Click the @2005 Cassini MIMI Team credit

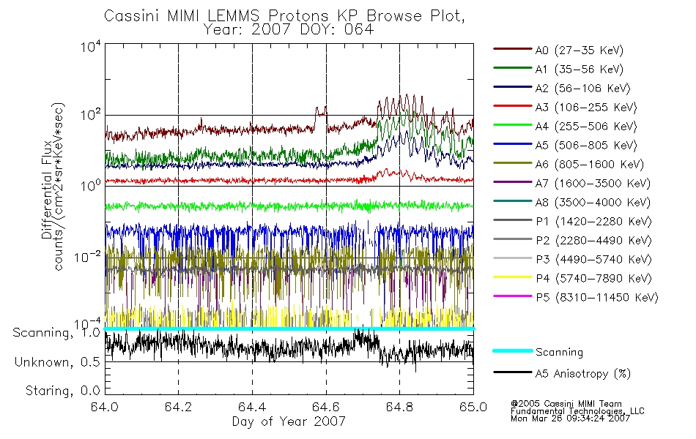pos(566,404)
